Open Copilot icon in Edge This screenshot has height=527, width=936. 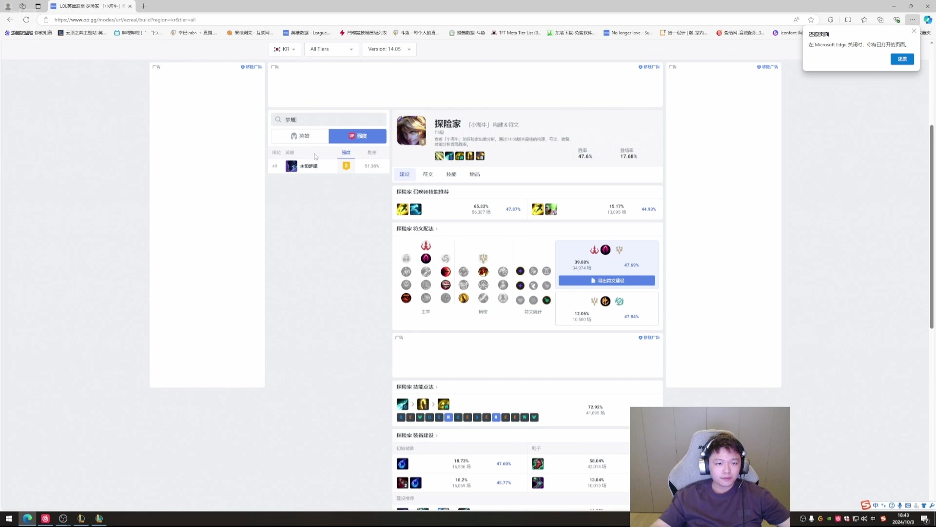coord(928,20)
